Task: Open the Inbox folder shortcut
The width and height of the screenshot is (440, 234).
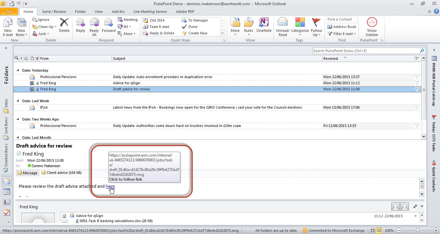Action: 6,106
